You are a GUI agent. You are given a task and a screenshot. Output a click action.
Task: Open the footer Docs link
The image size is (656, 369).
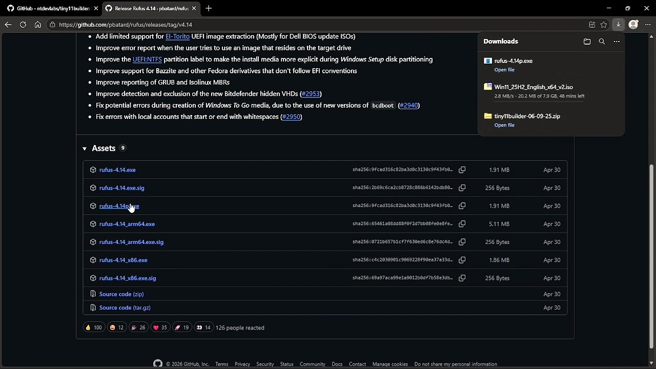click(337, 364)
